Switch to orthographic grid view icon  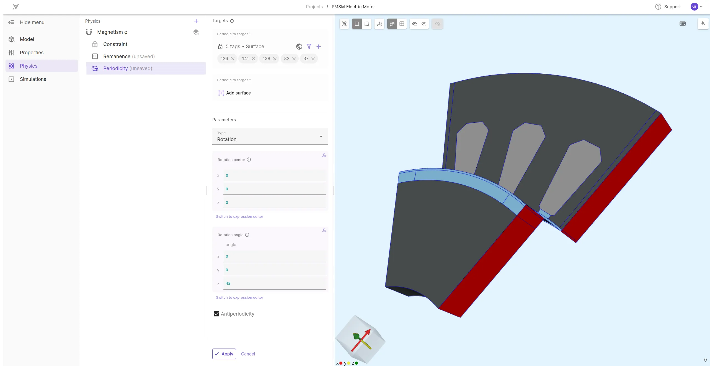coord(402,24)
